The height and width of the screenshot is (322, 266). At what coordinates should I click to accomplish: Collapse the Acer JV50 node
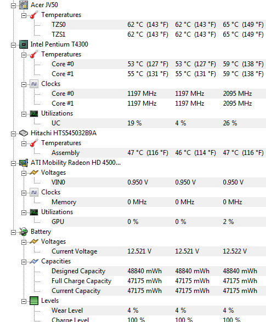click(13, 5)
